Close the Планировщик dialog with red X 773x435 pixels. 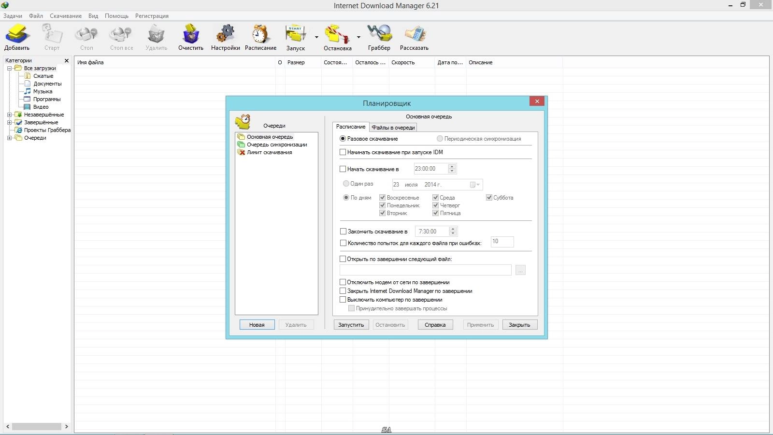tap(537, 101)
